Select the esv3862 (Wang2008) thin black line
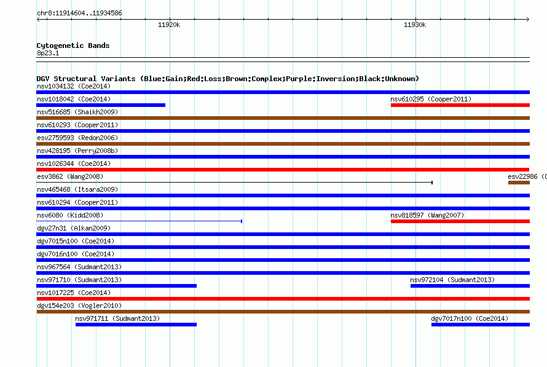This screenshot has height=367, width=547. tap(234, 183)
